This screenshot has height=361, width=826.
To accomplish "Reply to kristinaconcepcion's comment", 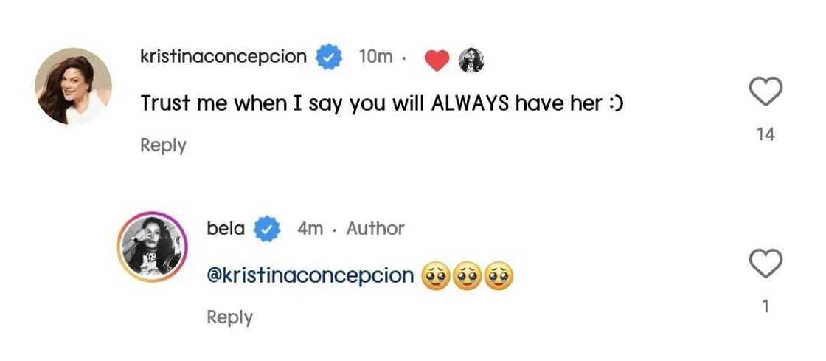I will (163, 145).
